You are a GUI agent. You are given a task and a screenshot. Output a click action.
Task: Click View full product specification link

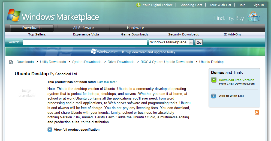(77, 130)
